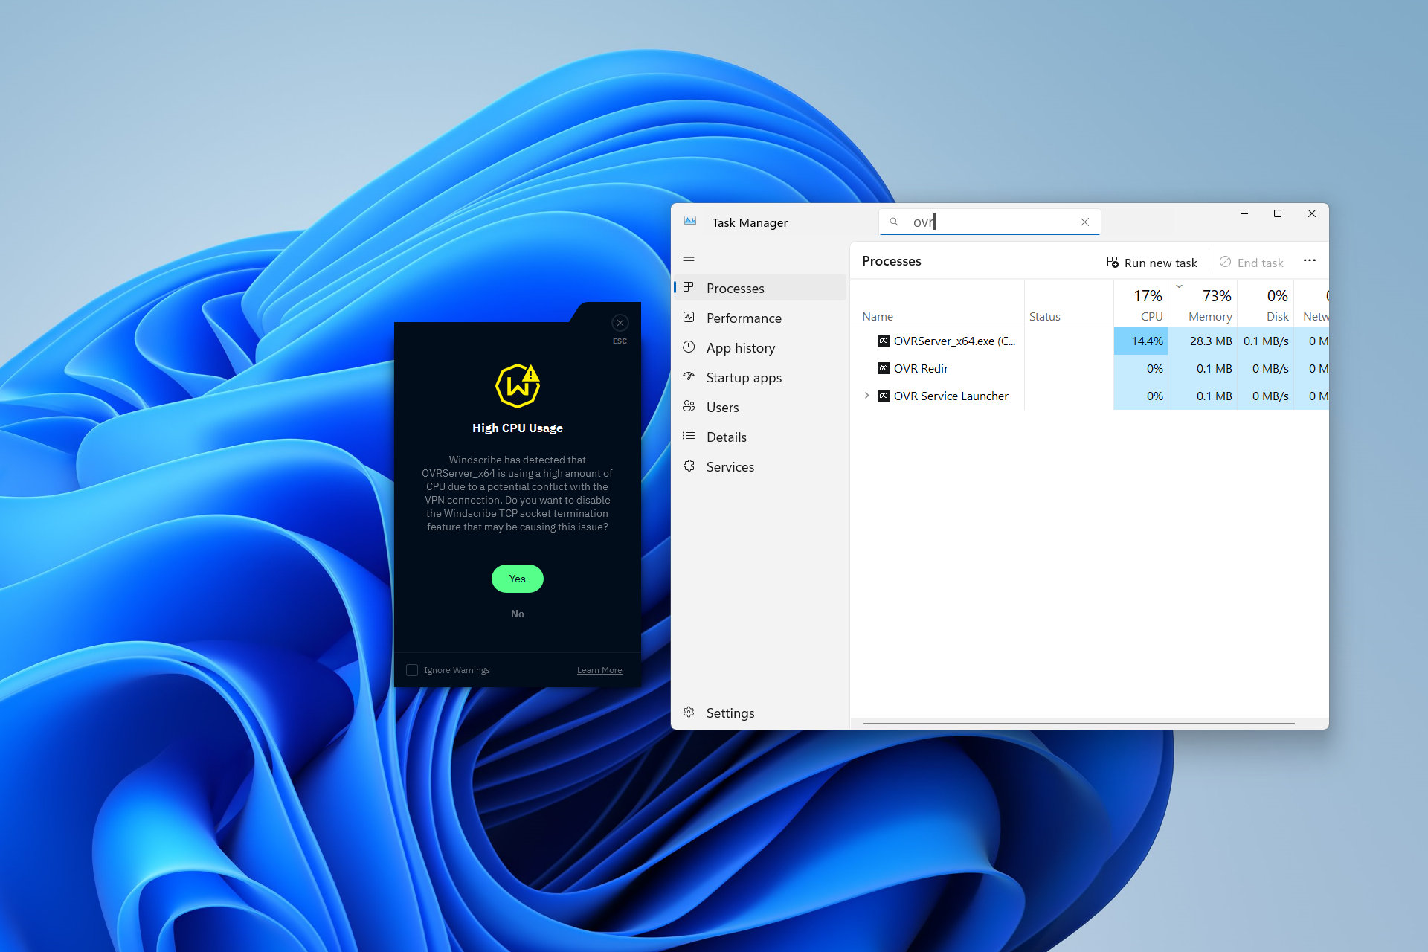Click the Learn More link in Windscribe
The image size is (1428, 952).
pyautogui.click(x=597, y=669)
